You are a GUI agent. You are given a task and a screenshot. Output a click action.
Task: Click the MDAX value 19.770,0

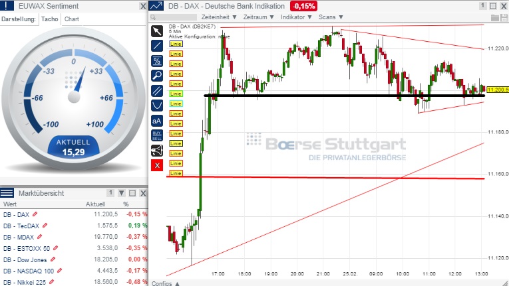click(106, 237)
